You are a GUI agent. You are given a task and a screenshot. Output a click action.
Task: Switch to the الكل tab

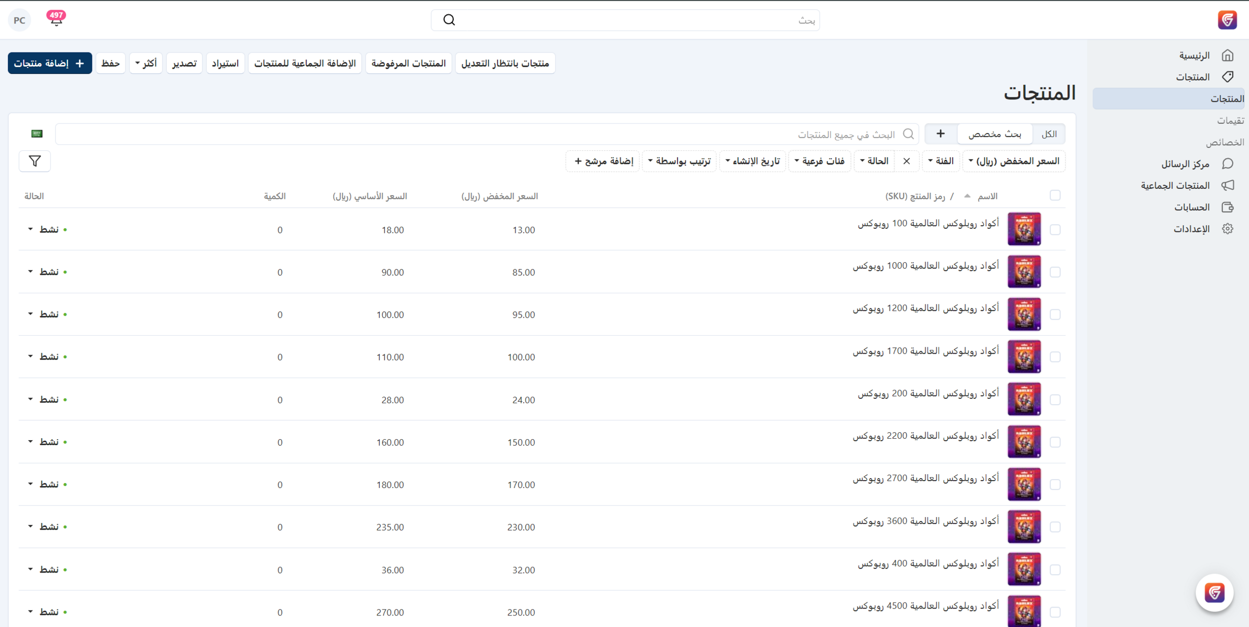1049,134
